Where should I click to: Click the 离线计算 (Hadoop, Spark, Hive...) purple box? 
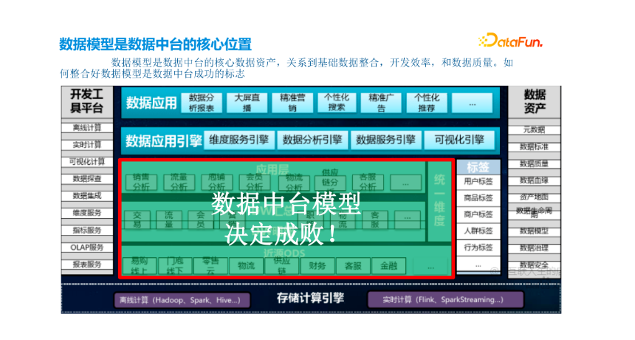pos(182,300)
